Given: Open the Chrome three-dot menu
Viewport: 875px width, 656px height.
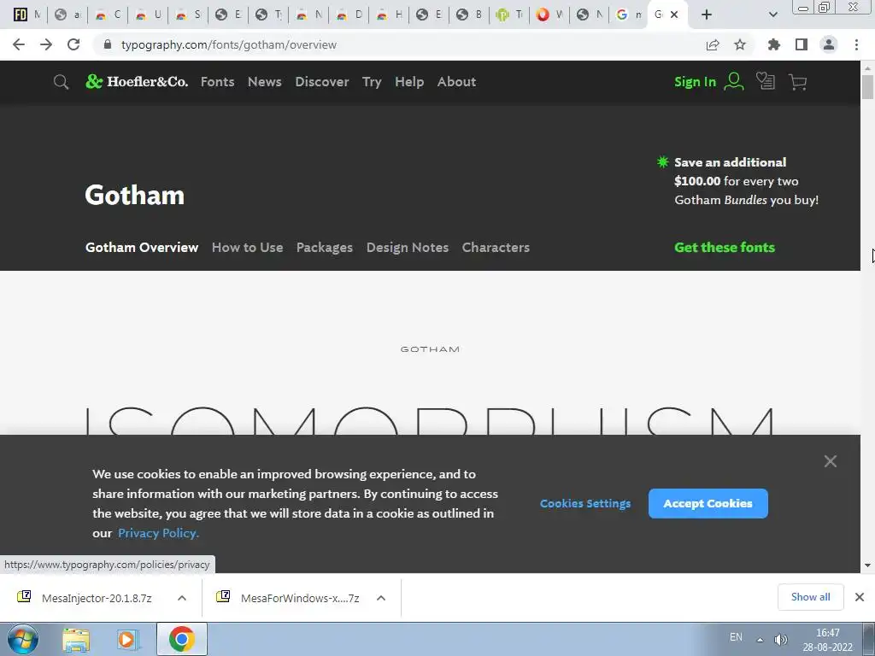Looking at the screenshot, I should pyautogui.click(x=856, y=44).
